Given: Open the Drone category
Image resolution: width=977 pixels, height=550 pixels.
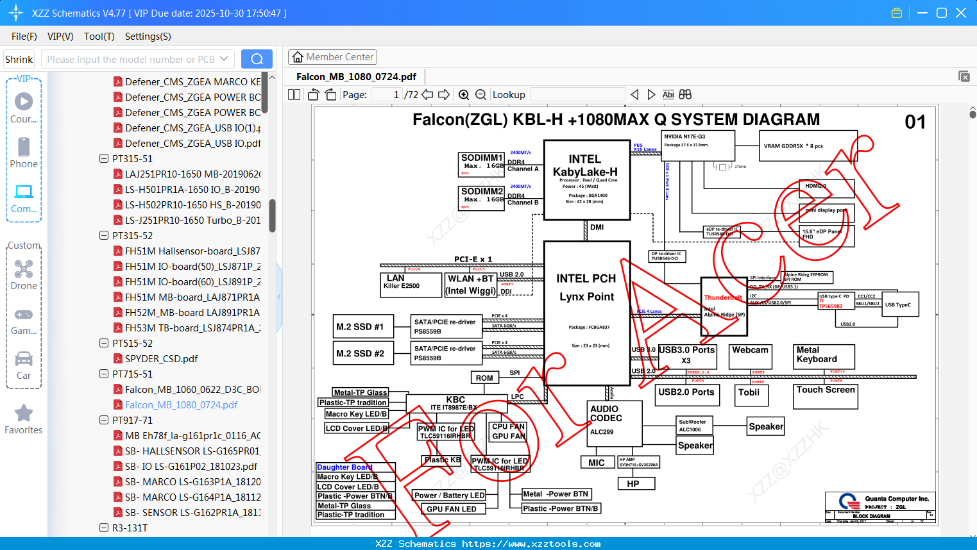Looking at the screenshot, I should pos(24,274).
